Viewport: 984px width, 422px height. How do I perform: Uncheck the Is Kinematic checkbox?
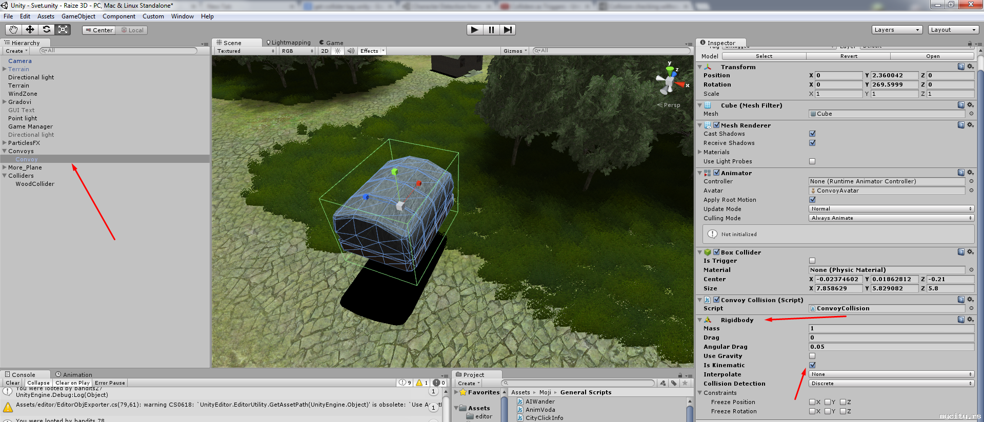click(x=812, y=365)
